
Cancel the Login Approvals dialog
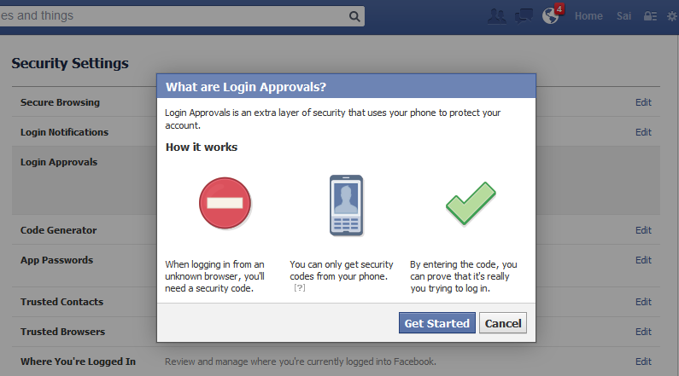[503, 323]
